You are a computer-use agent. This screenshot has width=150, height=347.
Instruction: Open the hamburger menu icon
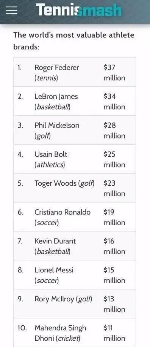click(12, 10)
